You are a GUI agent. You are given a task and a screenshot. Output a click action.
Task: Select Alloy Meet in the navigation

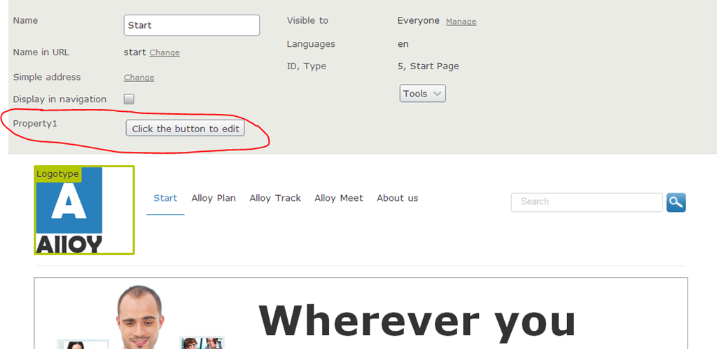point(339,199)
